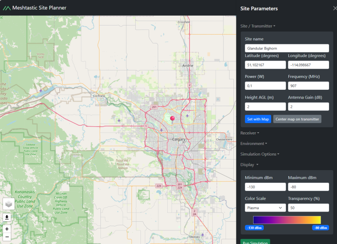337x244 pixels.
Task: Expand the Environment section
Action: [x=254, y=144]
